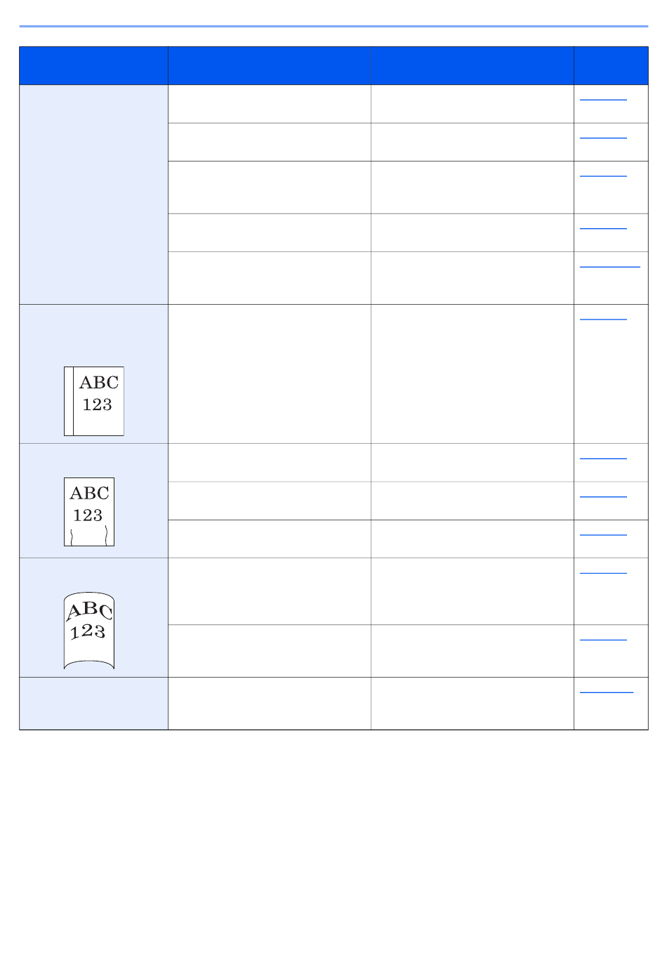The height and width of the screenshot is (962, 667).
Task: Open the reference link in the third table row
Action: (603, 175)
